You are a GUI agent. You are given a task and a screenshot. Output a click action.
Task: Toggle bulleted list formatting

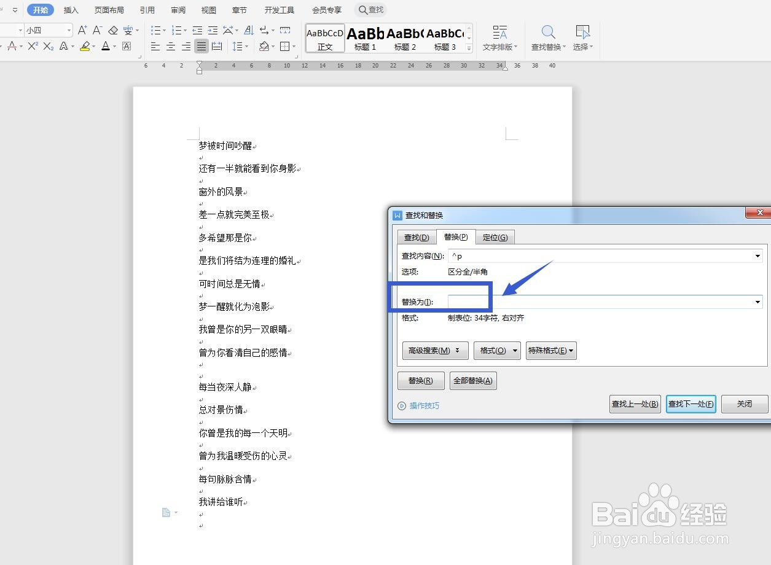(x=155, y=29)
